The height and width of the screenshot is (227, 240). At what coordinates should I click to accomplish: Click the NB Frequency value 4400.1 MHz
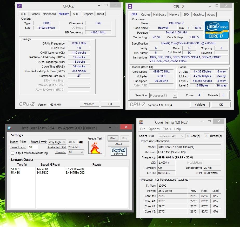[98, 32]
